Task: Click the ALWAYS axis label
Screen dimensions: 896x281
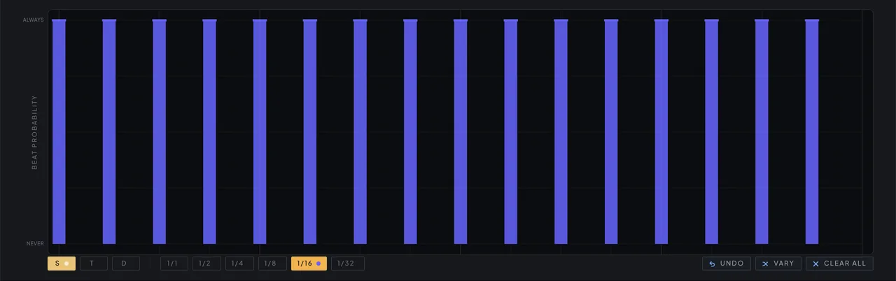Action: pos(33,20)
